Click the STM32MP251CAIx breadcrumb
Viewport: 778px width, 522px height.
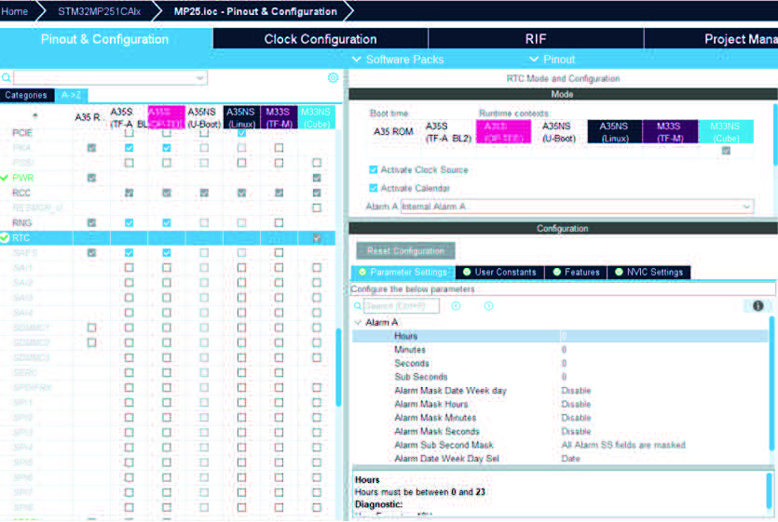pyautogui.click(x=100, y=11)
